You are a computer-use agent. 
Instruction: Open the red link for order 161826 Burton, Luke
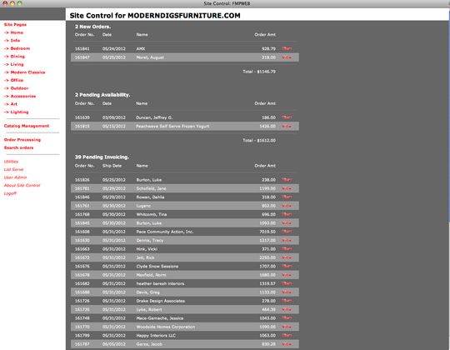pos(287,180)
